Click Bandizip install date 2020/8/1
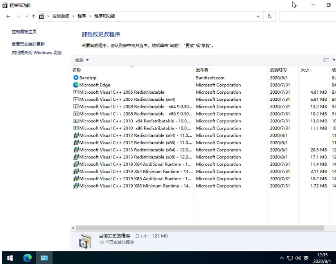Viewport: 336px width, 264px height. coord(279,78)
